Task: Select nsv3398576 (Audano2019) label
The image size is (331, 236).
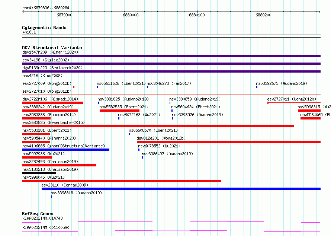Action: [197, 115]
